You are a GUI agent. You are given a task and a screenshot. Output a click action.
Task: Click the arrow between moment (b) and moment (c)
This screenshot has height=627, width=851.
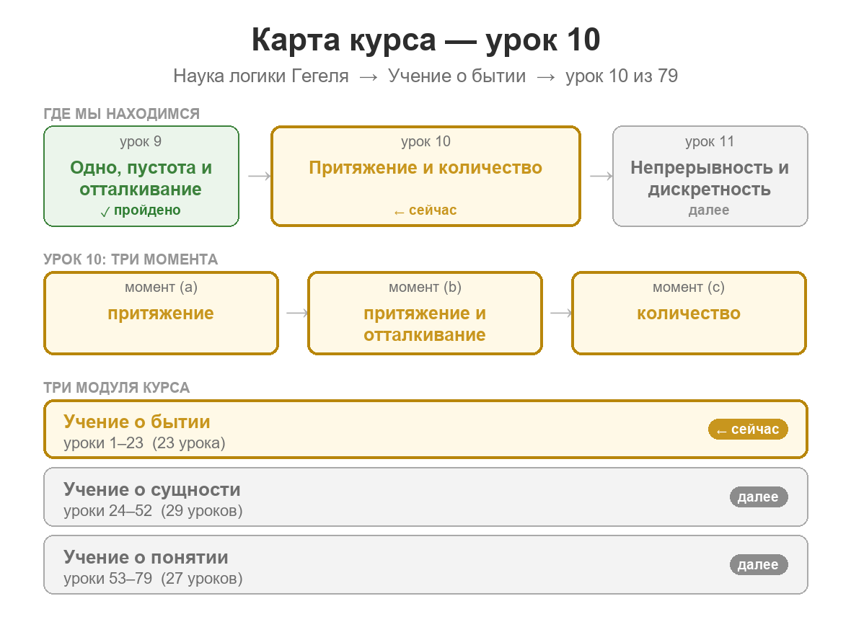pos(561,313)
